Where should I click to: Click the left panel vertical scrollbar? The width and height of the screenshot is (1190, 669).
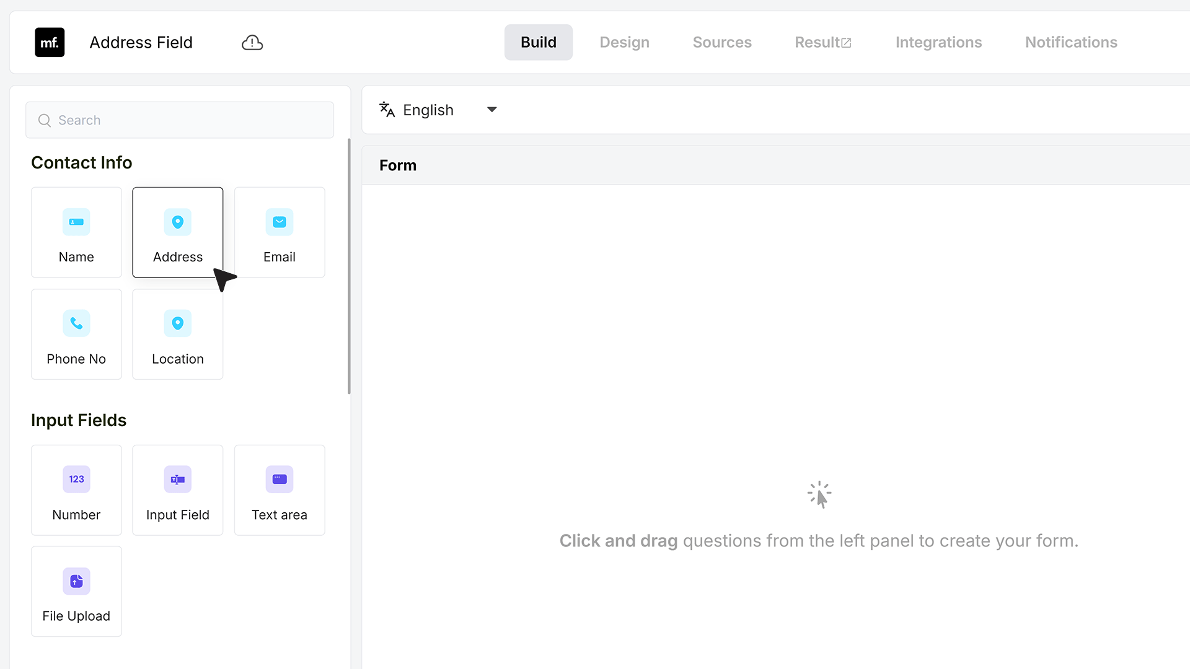349,266
